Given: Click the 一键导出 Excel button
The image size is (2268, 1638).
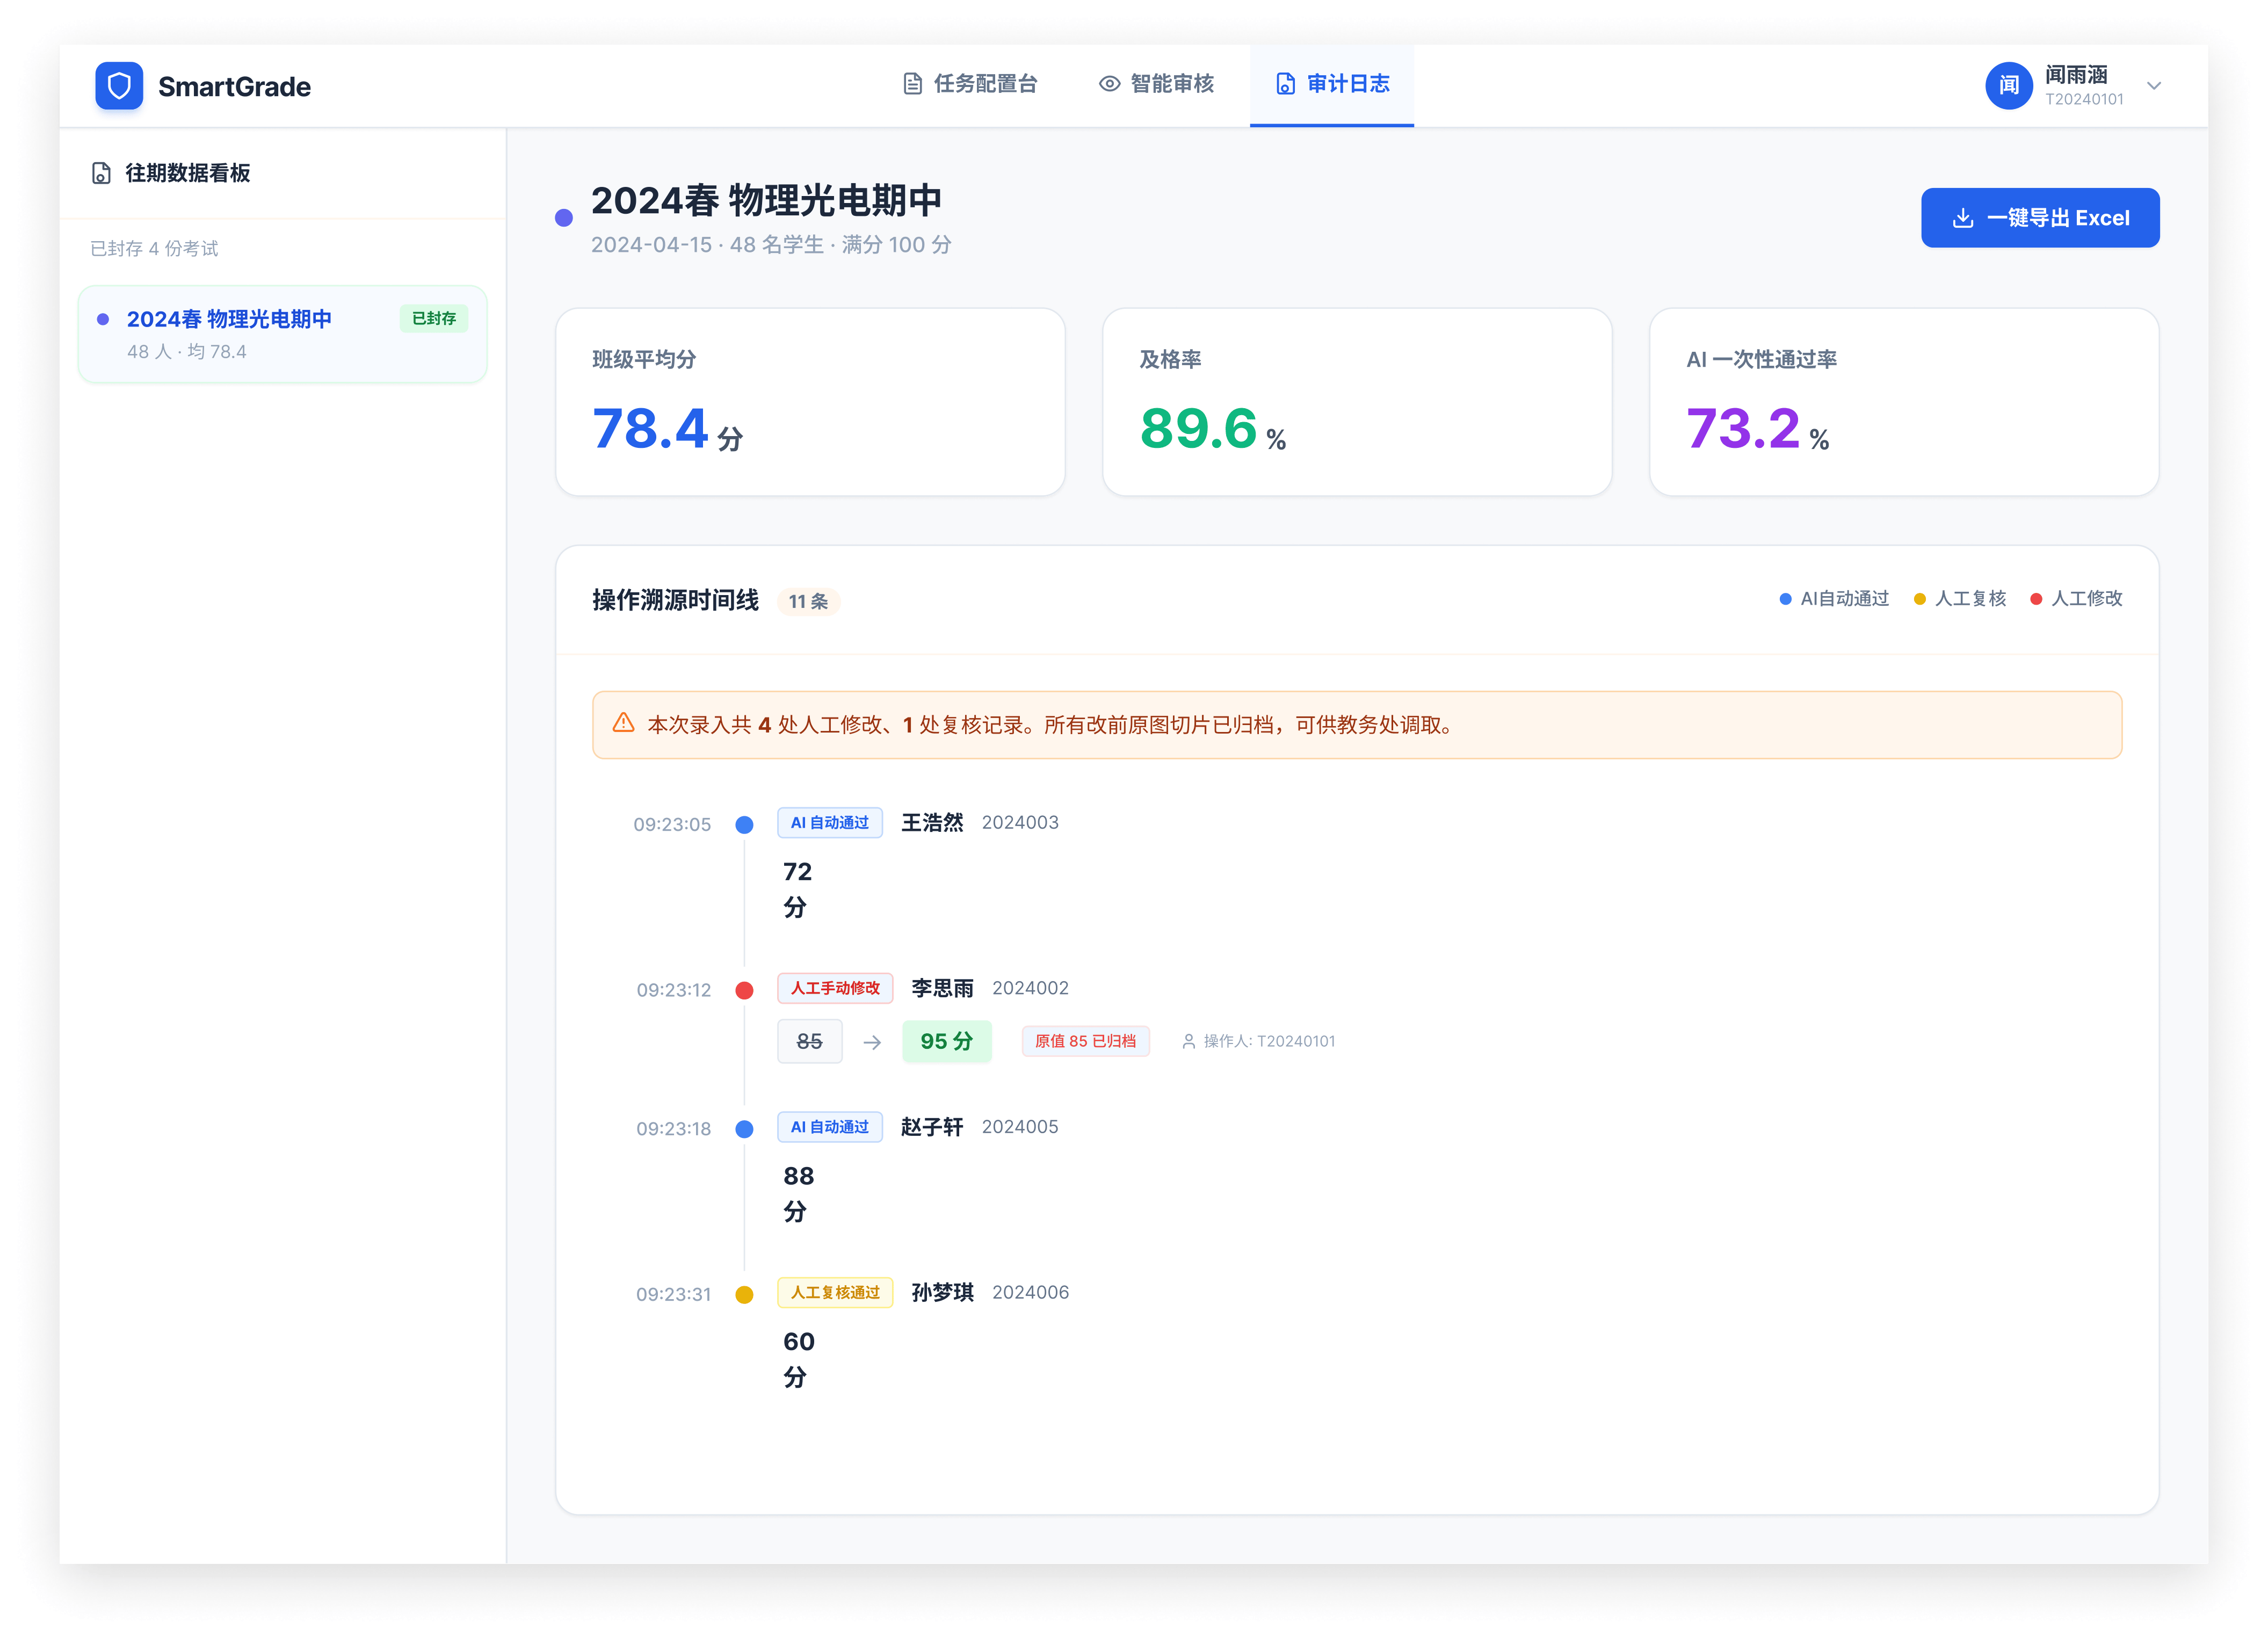Looking at the screenshot, I should (2040, 218).
